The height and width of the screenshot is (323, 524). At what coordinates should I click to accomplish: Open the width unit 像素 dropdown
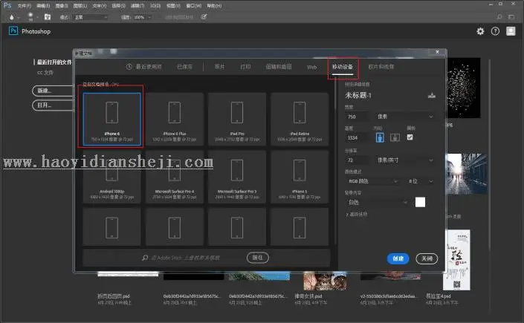coord(404,117)
